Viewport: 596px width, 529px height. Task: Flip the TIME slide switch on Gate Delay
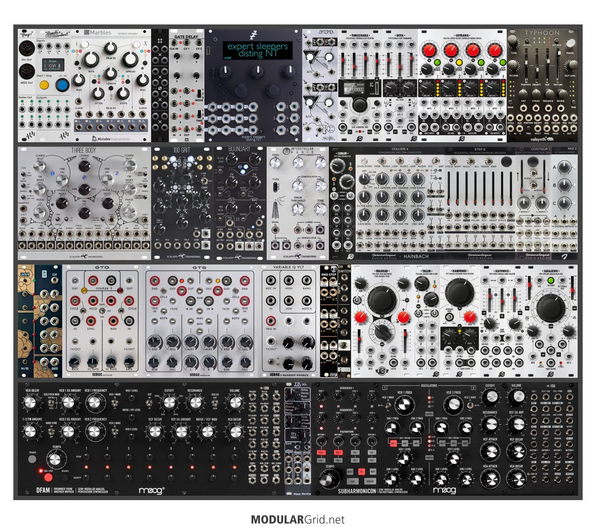(x=199, y=113)
